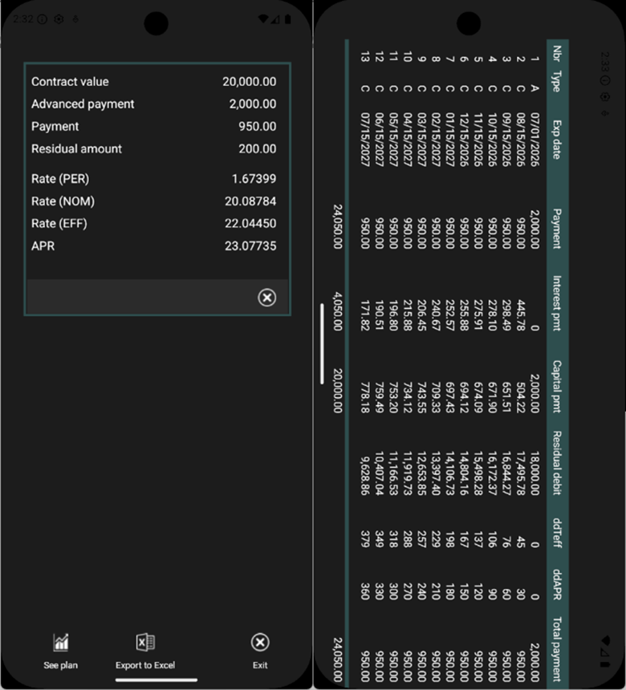Tap the info icon in left status bar
This screenshot has width=626, height=690.
pyautogui.click(x=43, y=19)
